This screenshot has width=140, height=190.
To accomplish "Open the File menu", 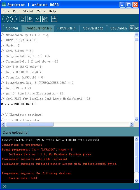I will [6, 11].
